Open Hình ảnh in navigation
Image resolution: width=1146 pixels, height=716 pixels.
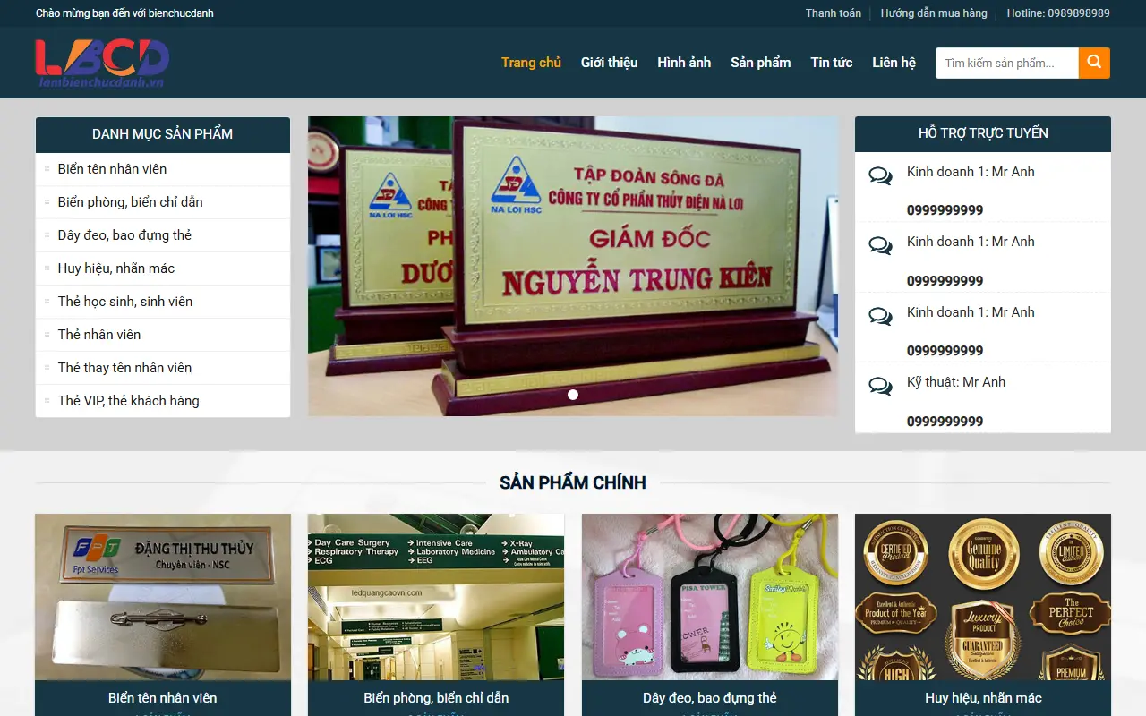point(684,63)
